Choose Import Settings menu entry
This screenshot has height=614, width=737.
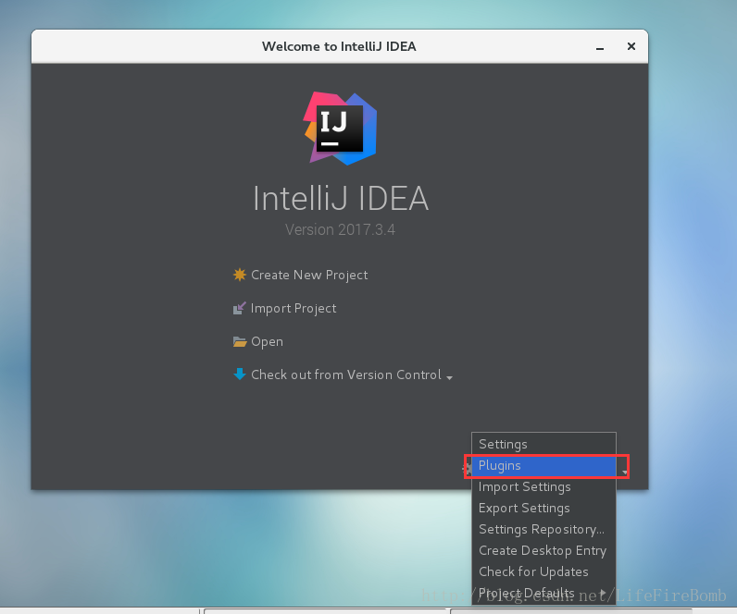tap(543, 486)
